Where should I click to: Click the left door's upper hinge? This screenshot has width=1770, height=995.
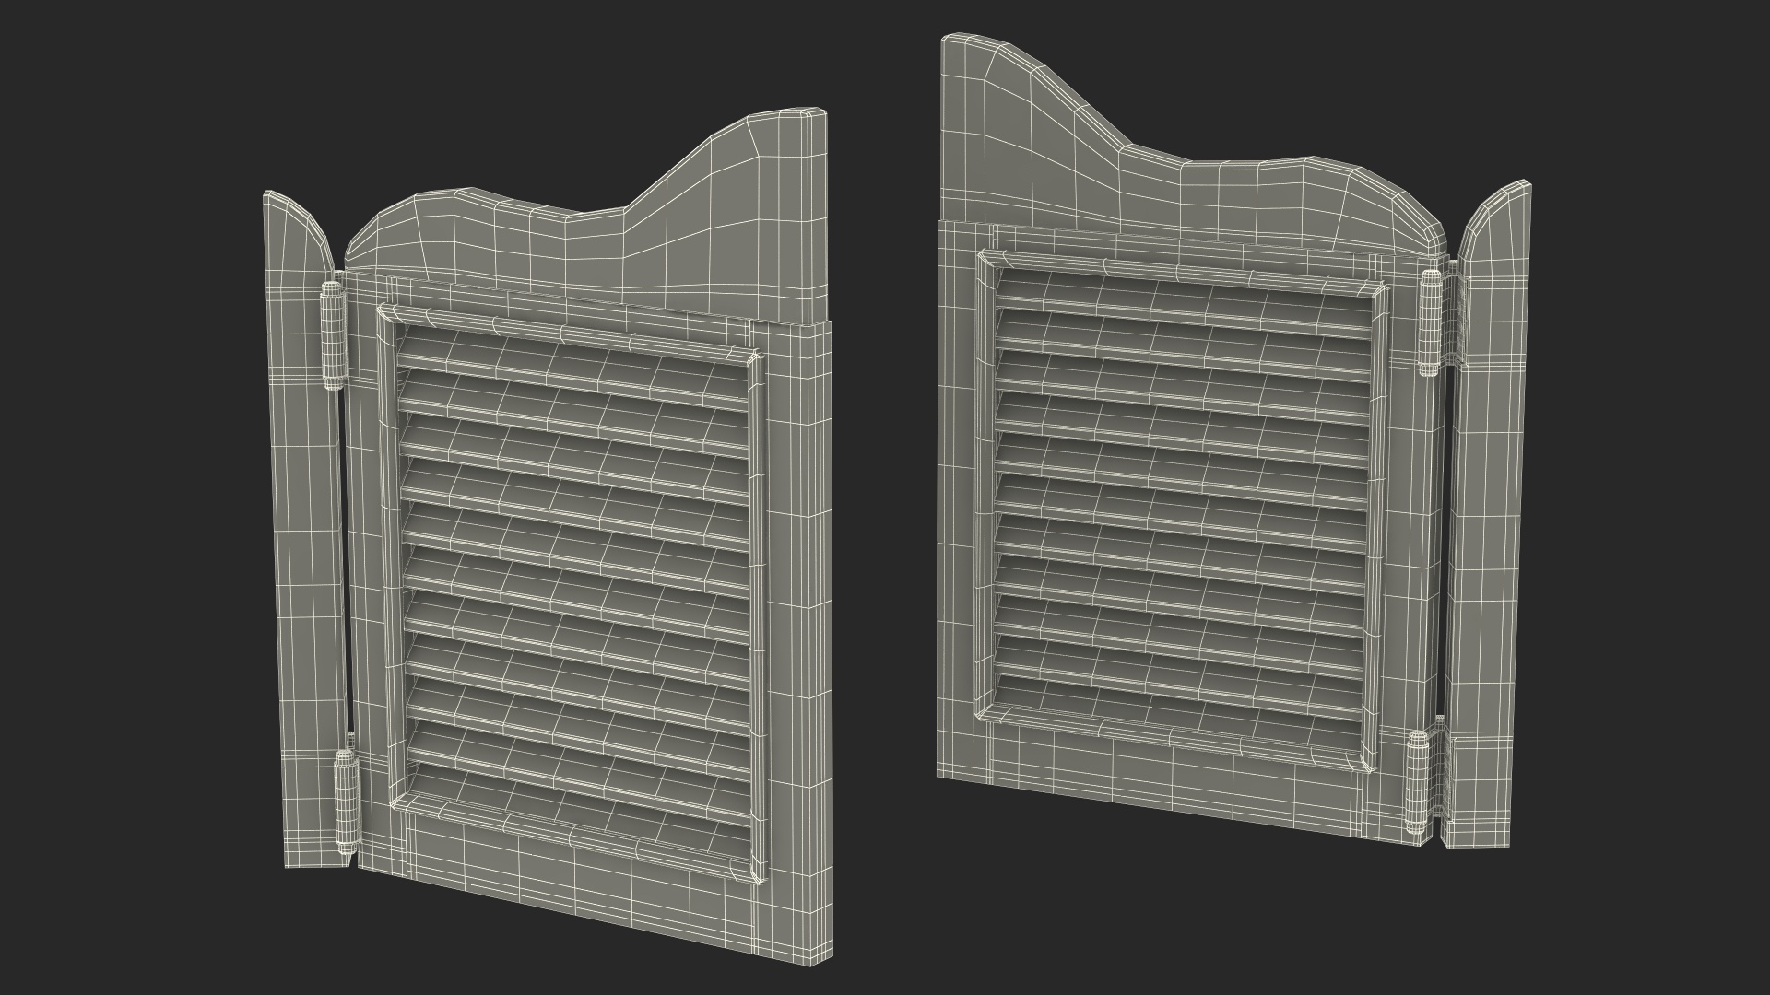pyautogui.click(x=332, y=335)
